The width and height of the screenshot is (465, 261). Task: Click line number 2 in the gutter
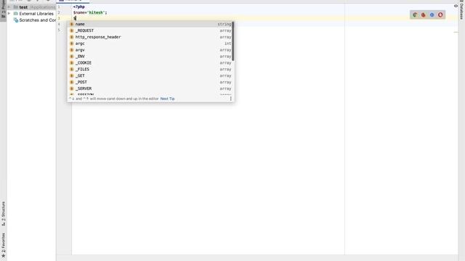click(59, 13)
